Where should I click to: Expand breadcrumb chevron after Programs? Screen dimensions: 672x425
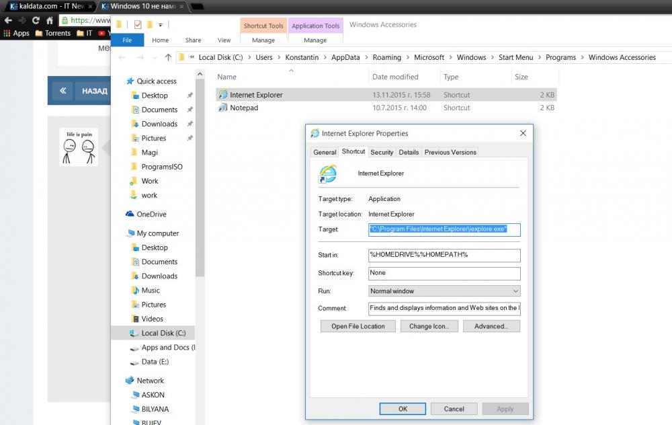(x=583, y=57)
